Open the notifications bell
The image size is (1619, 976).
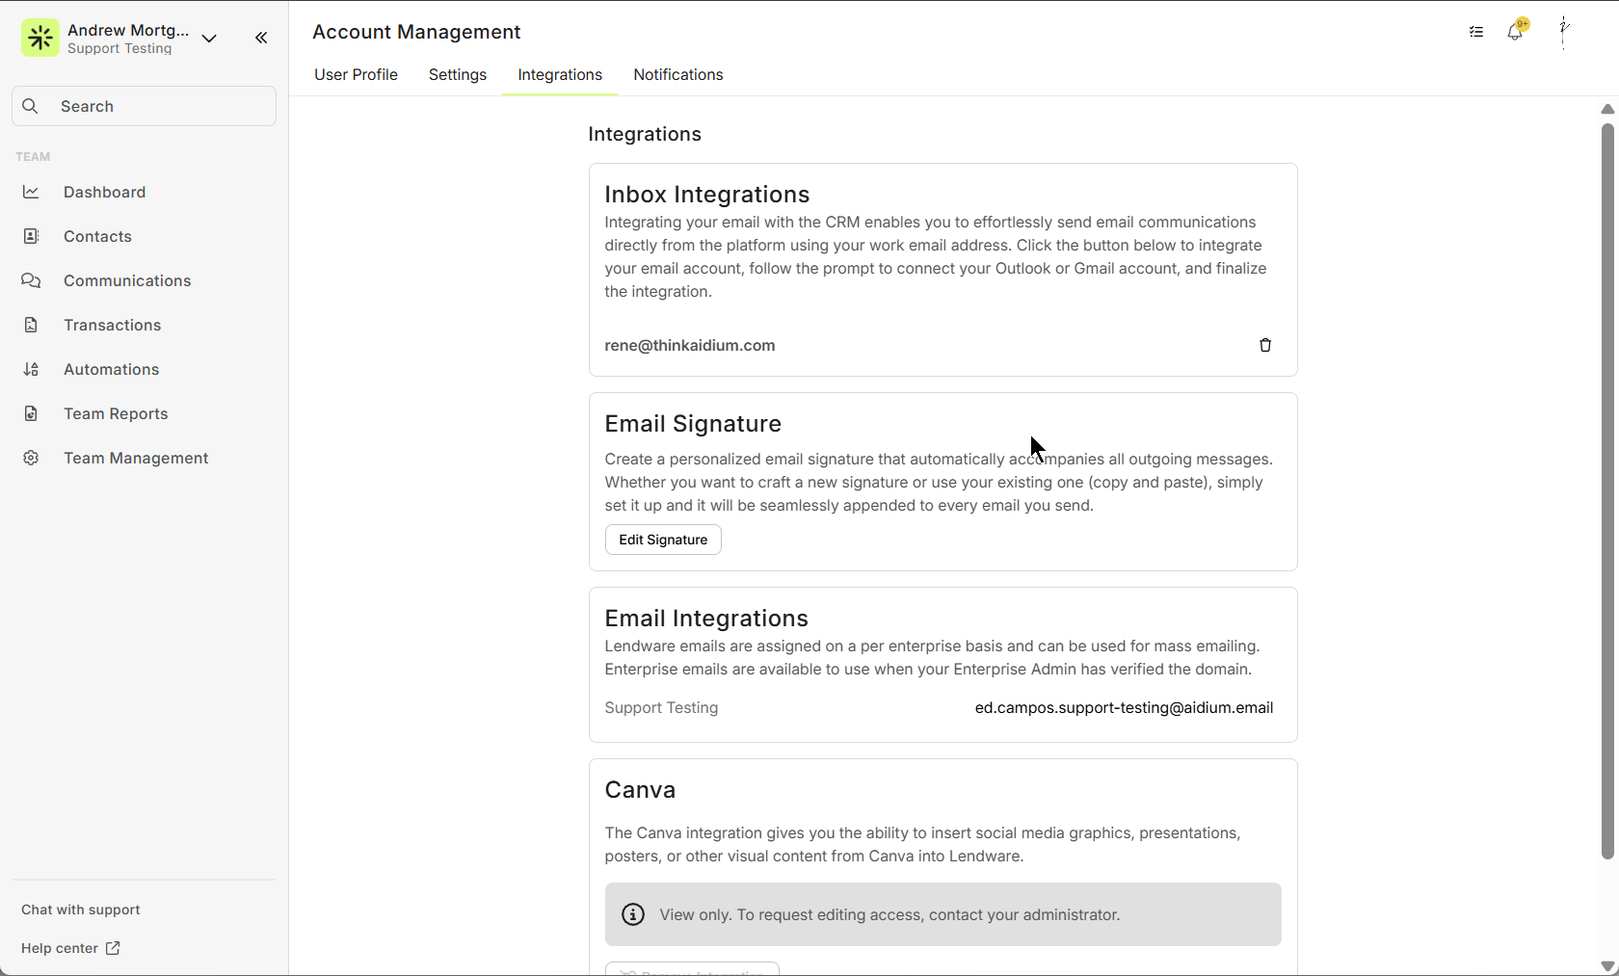[1515, 32]
